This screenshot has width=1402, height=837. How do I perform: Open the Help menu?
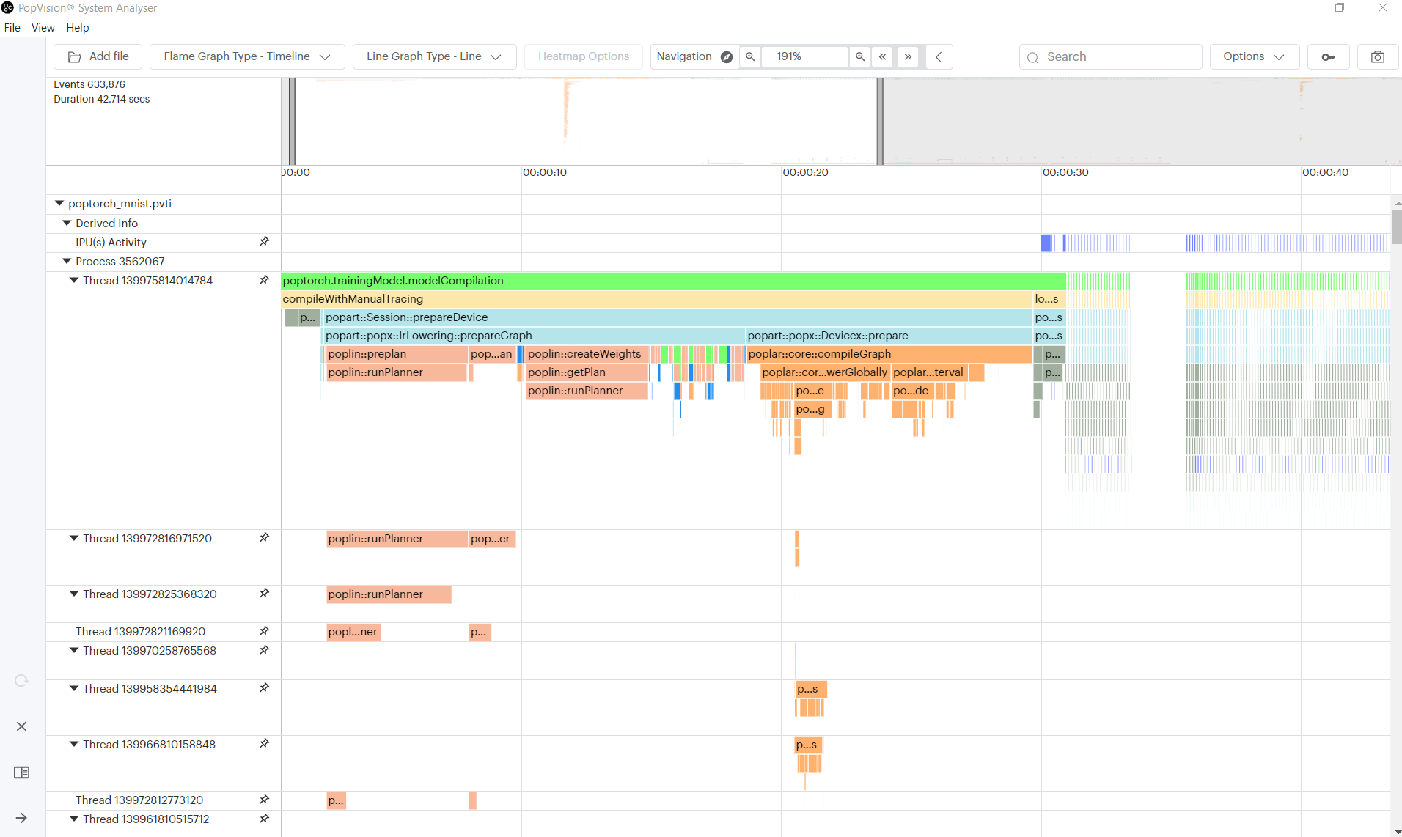pos(77,28)
